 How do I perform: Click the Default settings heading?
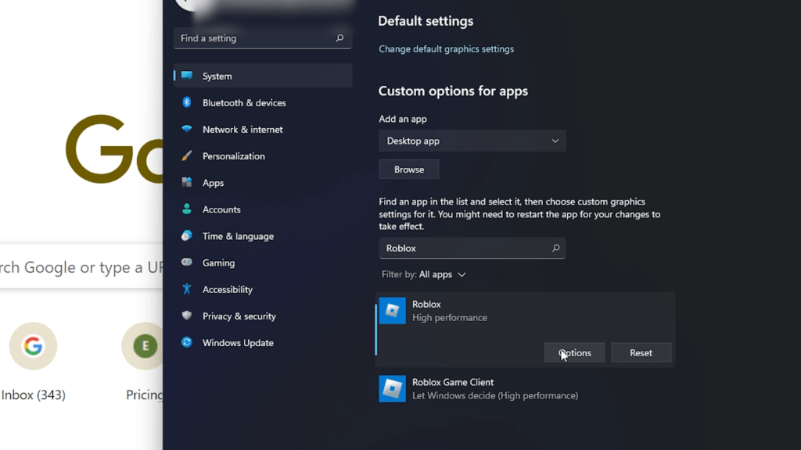(426, 21)
